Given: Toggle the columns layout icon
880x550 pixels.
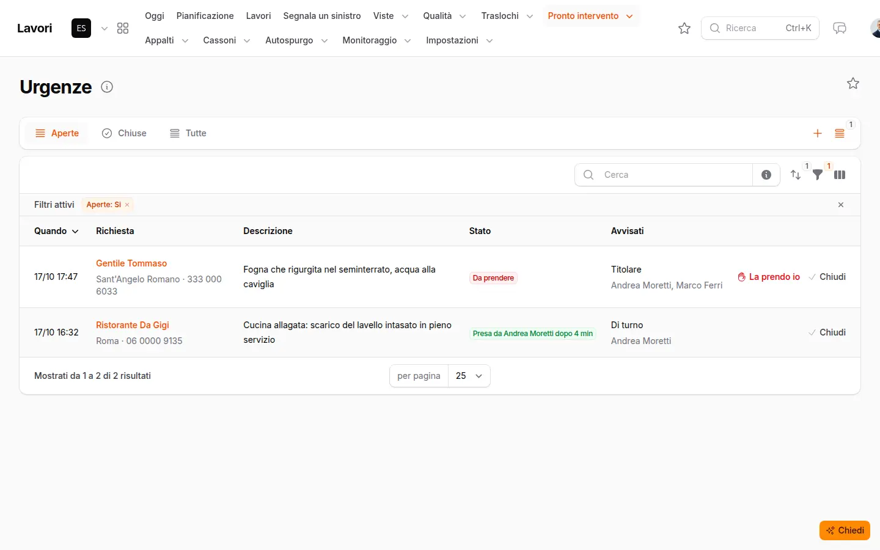Looking at the screenshot, I should click(x=840, y=175).
